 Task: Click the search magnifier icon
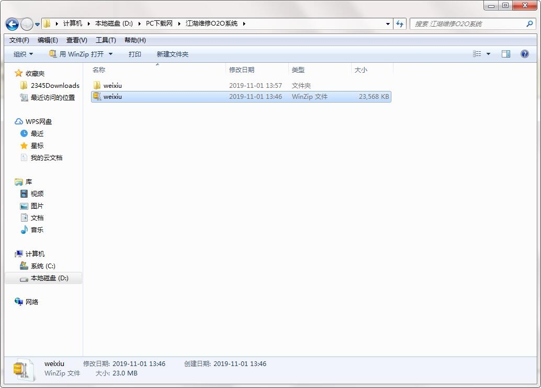pyautogui.click(x=529, y=24)
